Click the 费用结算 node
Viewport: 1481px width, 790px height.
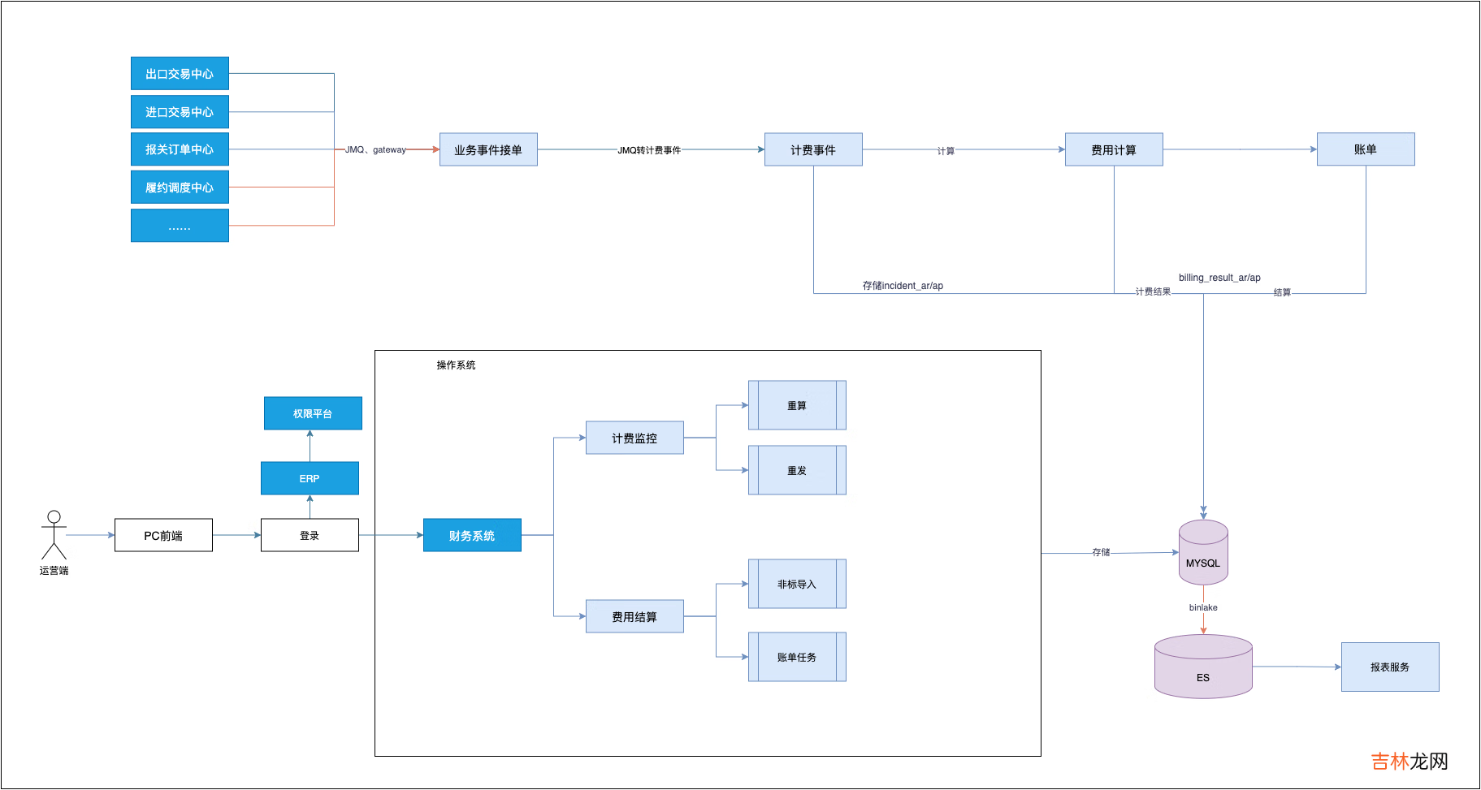tap(634, 616)
